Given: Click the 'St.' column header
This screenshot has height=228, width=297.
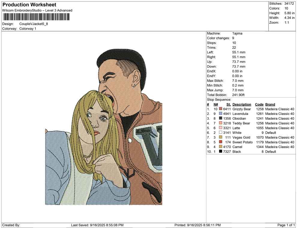Looking at the screenshot, I should pos(229,104).
